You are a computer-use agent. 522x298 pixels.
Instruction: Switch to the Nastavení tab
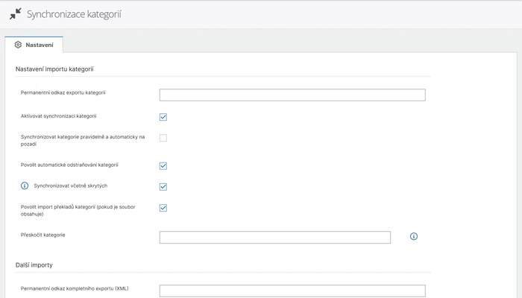[x=34, y=45]
